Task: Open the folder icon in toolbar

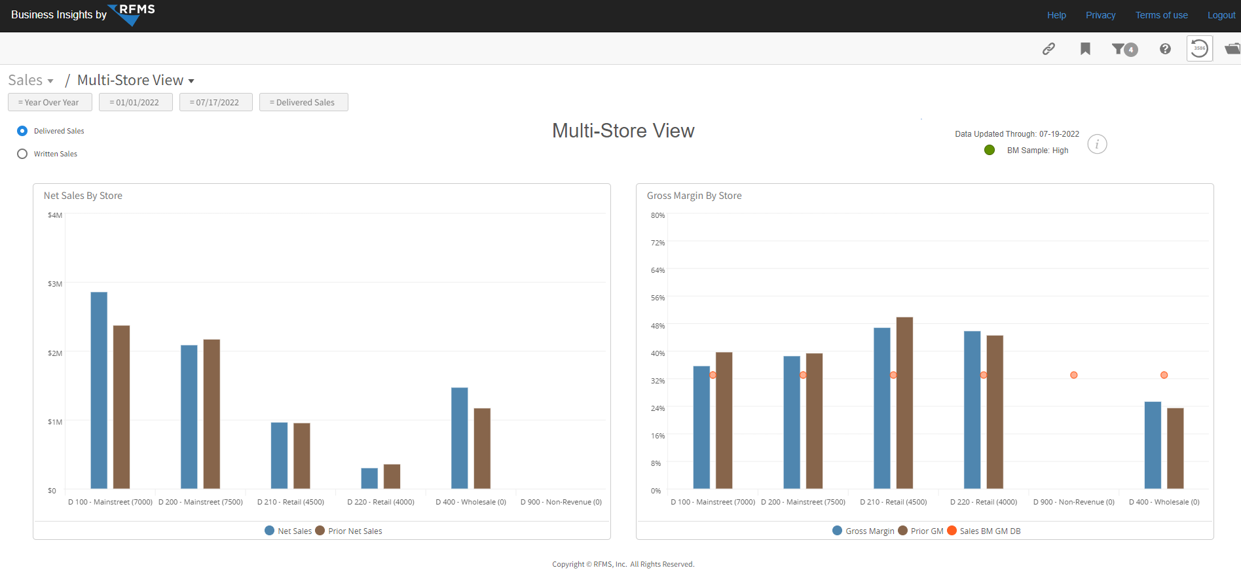Action: click(x=1232, y=48)
